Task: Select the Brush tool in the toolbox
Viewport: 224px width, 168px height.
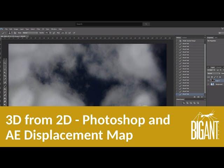Action: coord(5,85)
